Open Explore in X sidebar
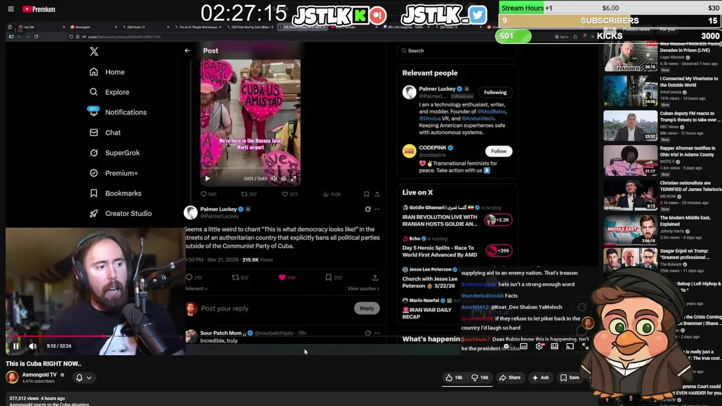 pos(109,92)
